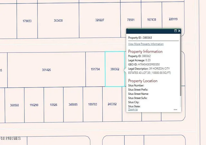The width and height of the screenshot is (206, 145).
Task: Click the GEO ID H78404303900350 value
Action: pyautogui.click(x=144, y=64)
